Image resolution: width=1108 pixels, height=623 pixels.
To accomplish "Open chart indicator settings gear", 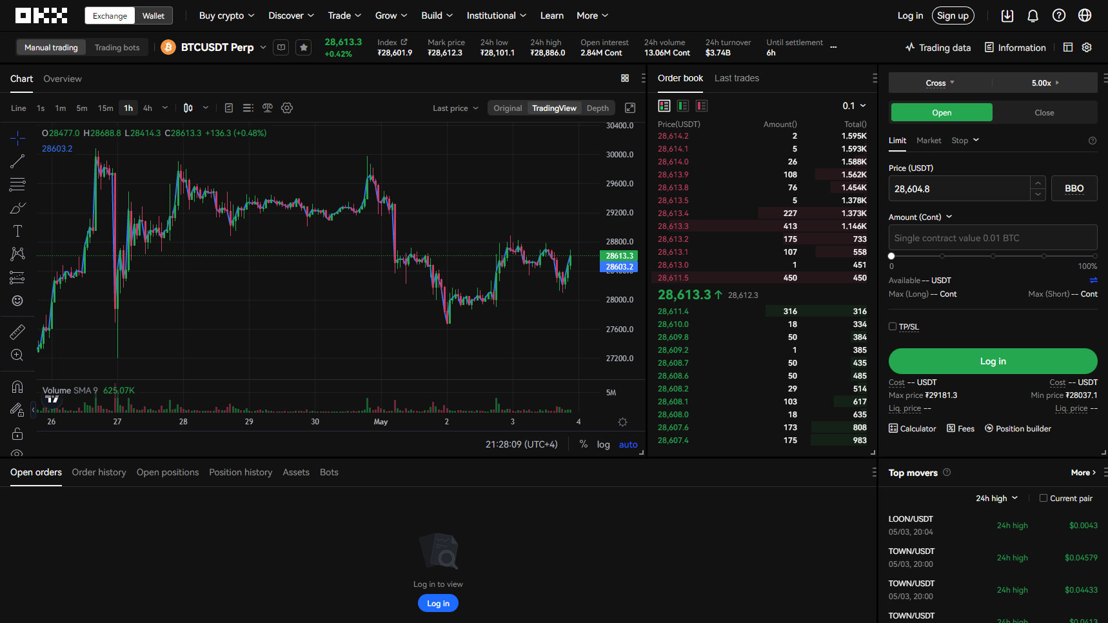I will [x=286, y=108].
